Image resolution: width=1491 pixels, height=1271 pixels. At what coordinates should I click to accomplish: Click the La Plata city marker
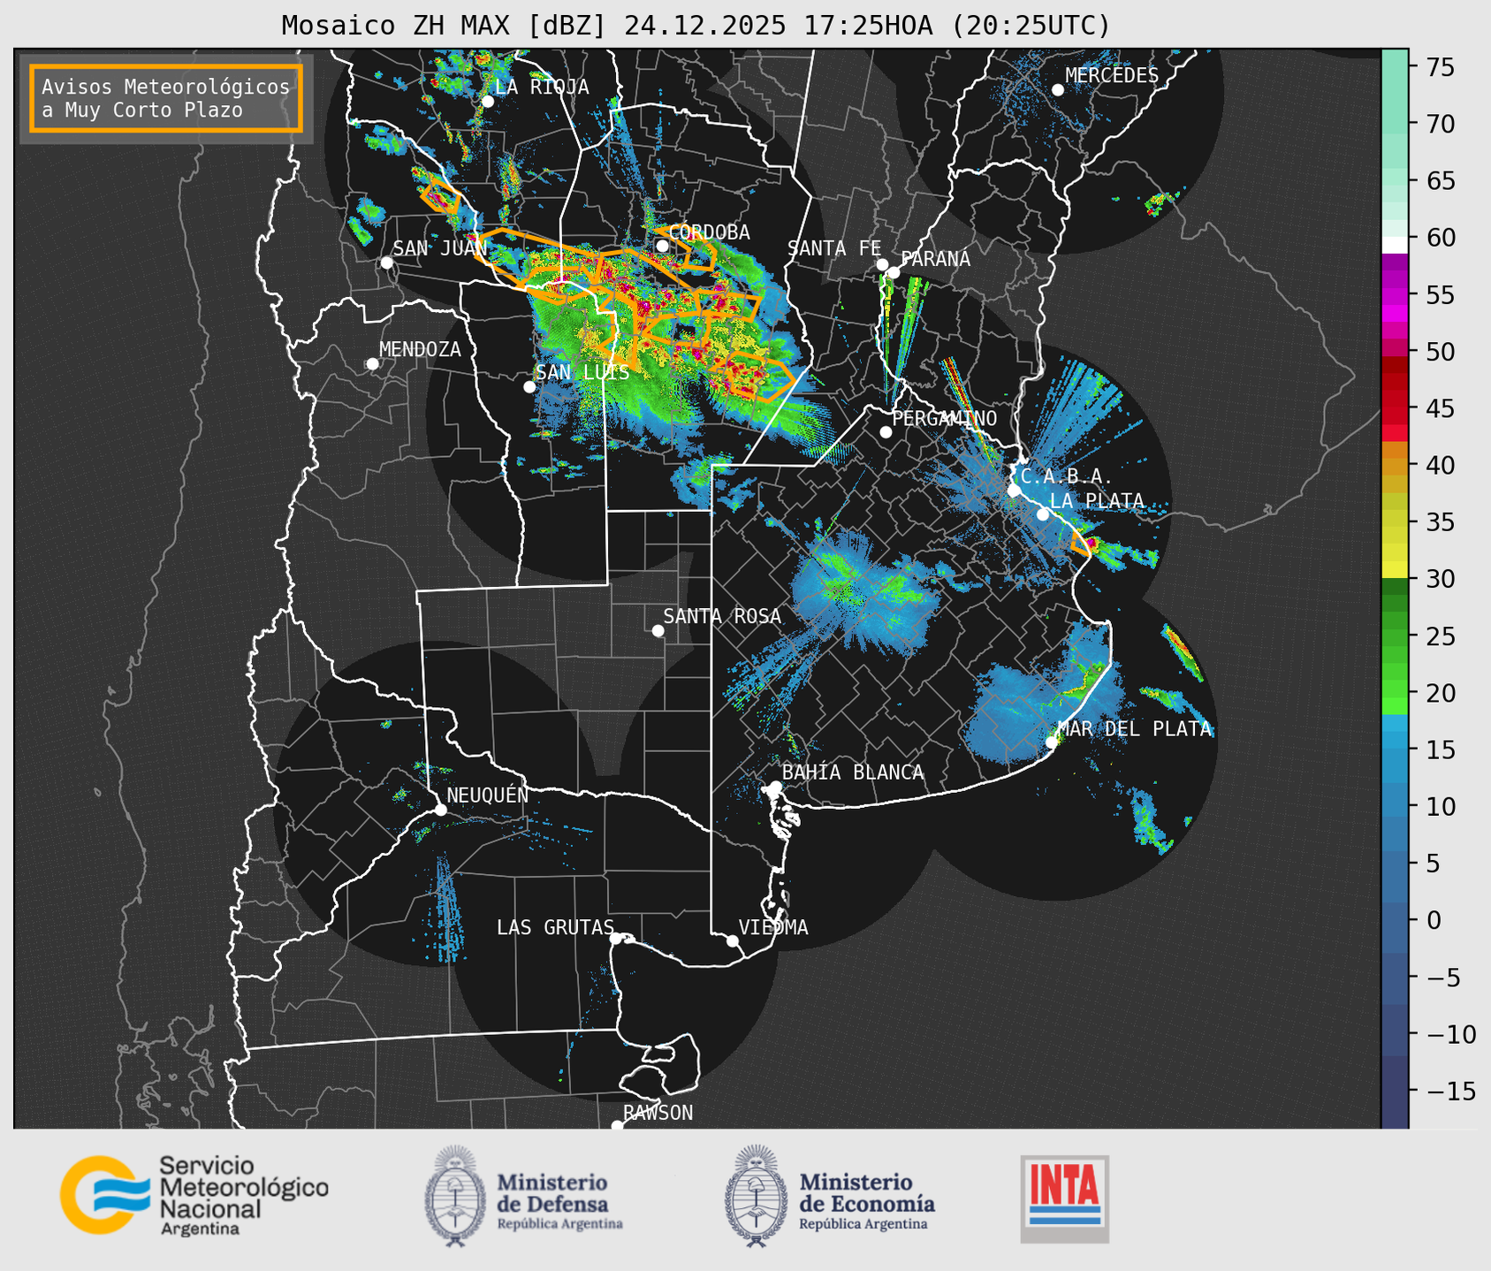pyautogui.click(x=1043, y=514)
